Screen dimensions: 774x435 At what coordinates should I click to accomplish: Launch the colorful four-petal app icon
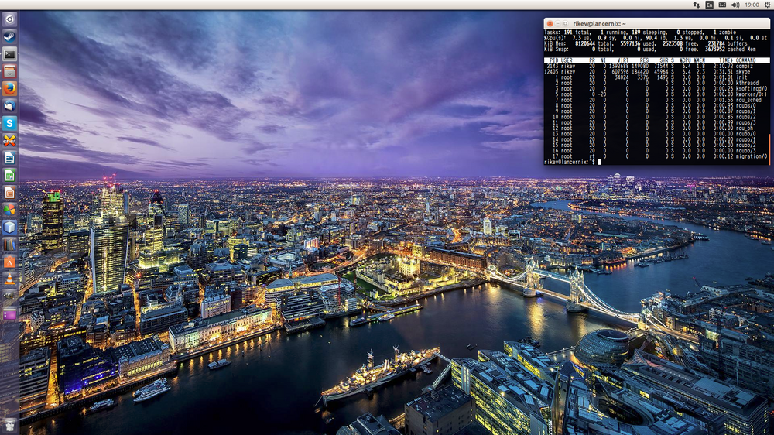coord(9,210)
